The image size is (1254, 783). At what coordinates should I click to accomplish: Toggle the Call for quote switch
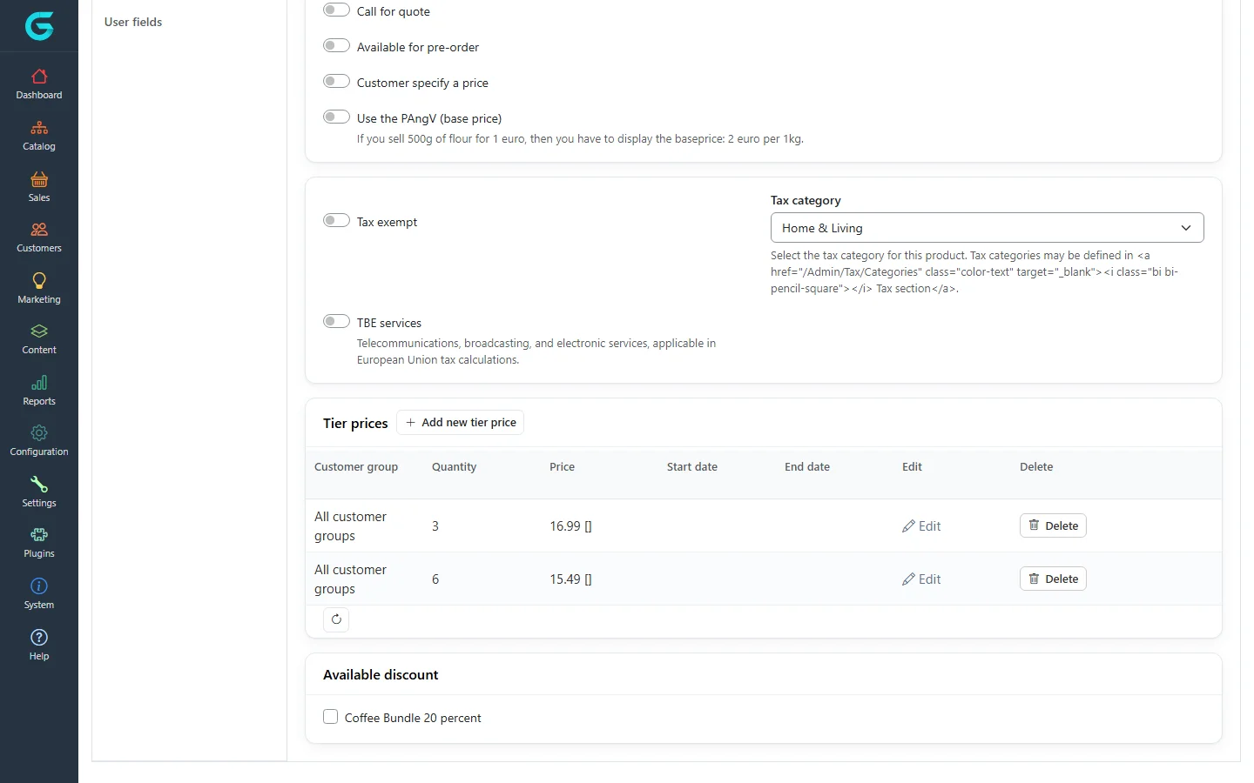pos(336,10)
